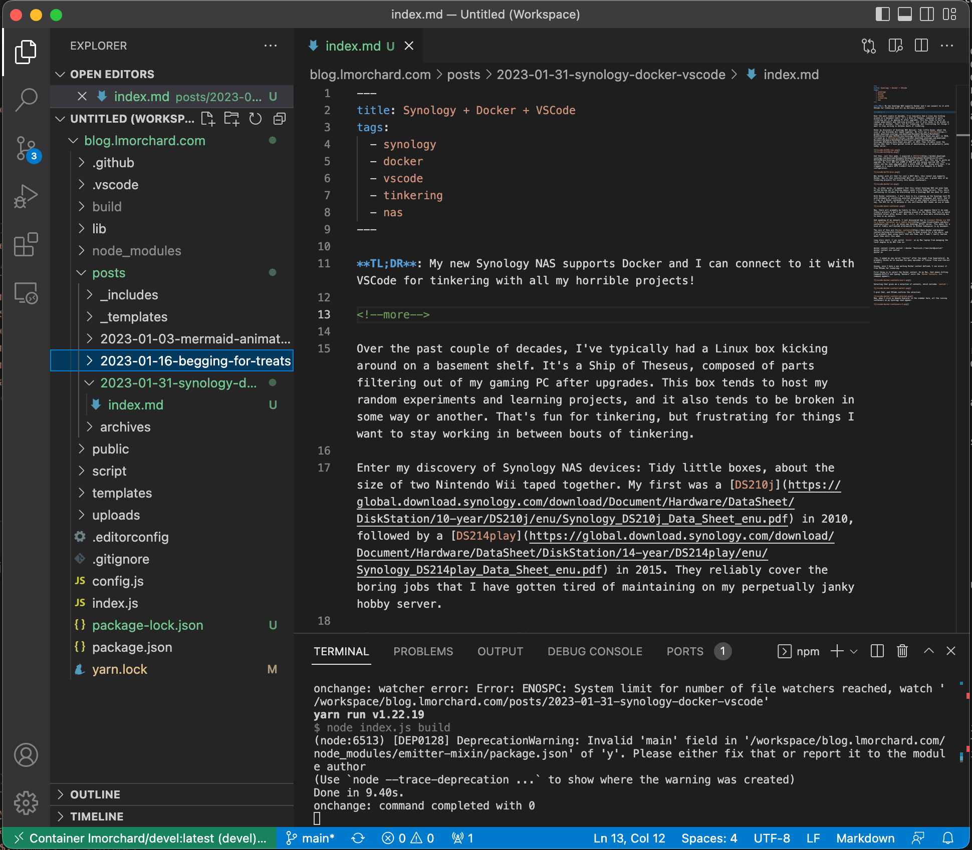This screenshot has width=972, height=850.
Task: Switch to the Debug Console tab
Action: 595,651
